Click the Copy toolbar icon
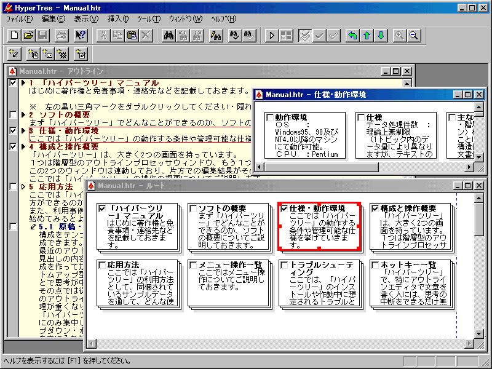The width and height of the screenshot is (492, 369). click(x=117, y=35)
